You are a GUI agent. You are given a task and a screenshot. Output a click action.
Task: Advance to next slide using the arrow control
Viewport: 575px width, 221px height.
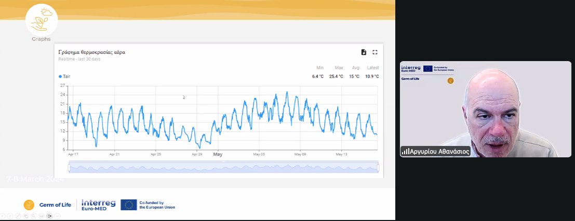point(11,215)
